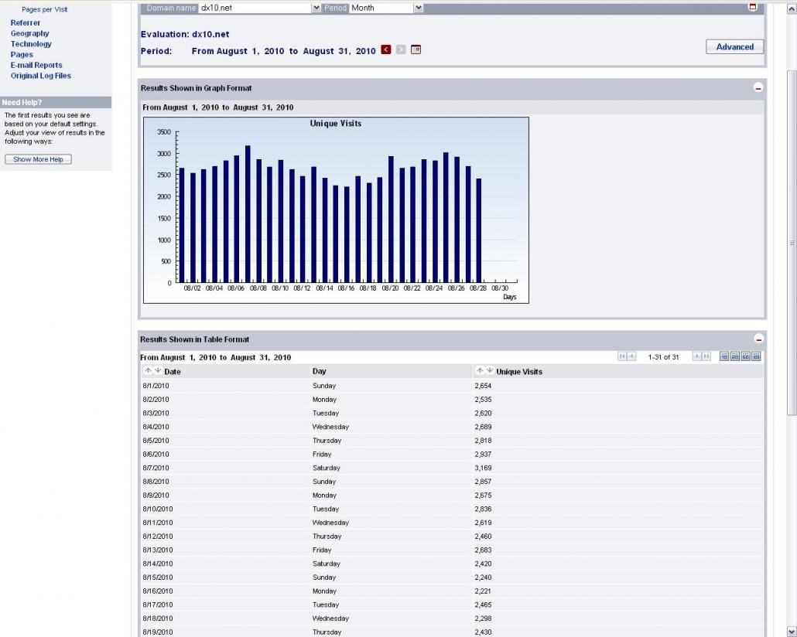Click the Advanced button
The width and height of the screenshot is (797, 637).
point(734,46)
